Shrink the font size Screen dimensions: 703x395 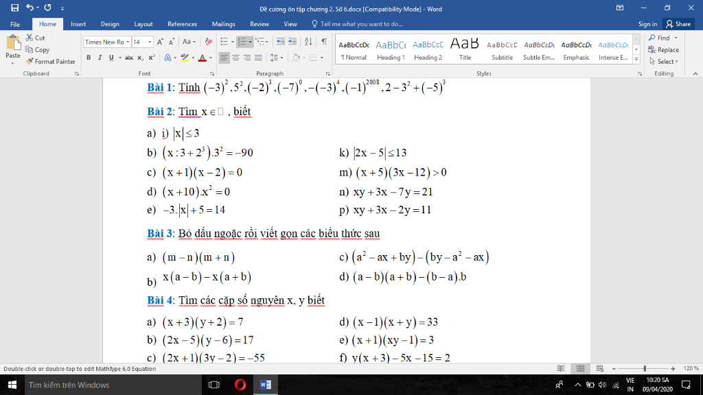[171, 42]
